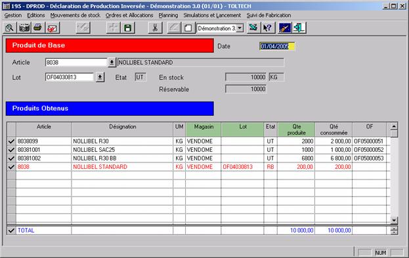Image resolution: width=409 pixels, height=258 pixels.
Task: Open the Suivi de Fabrication menu
Action: pos(269,15)
